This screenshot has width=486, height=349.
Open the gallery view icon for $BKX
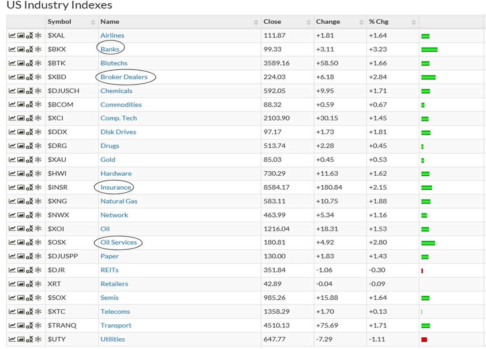21,49
